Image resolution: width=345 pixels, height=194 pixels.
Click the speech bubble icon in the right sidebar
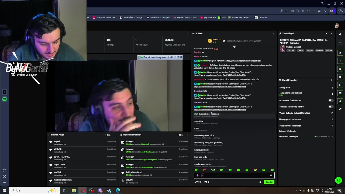(340, 77)
